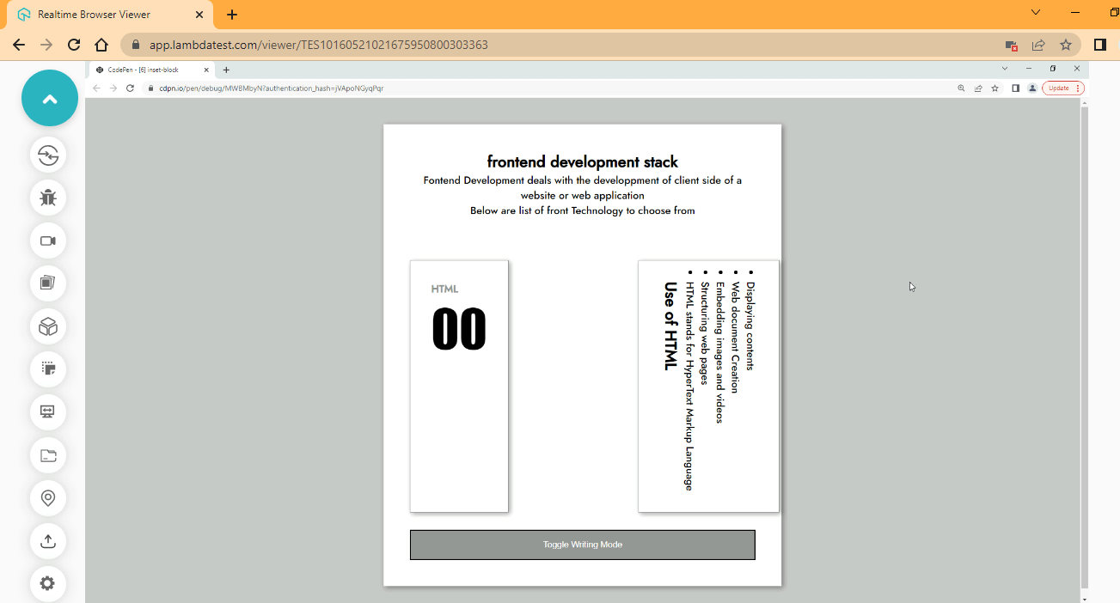This screenshot has width=1120, height=603.
Task: Open the screenshot gallery icon
Action: 48,283
